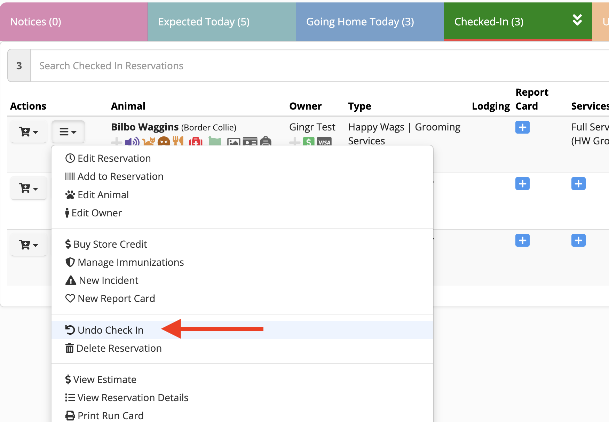The width and height of the screenshot is (609, 422).
Task: Click the ID card icon for Bilbo Waggins
Action: click(251, 142)
